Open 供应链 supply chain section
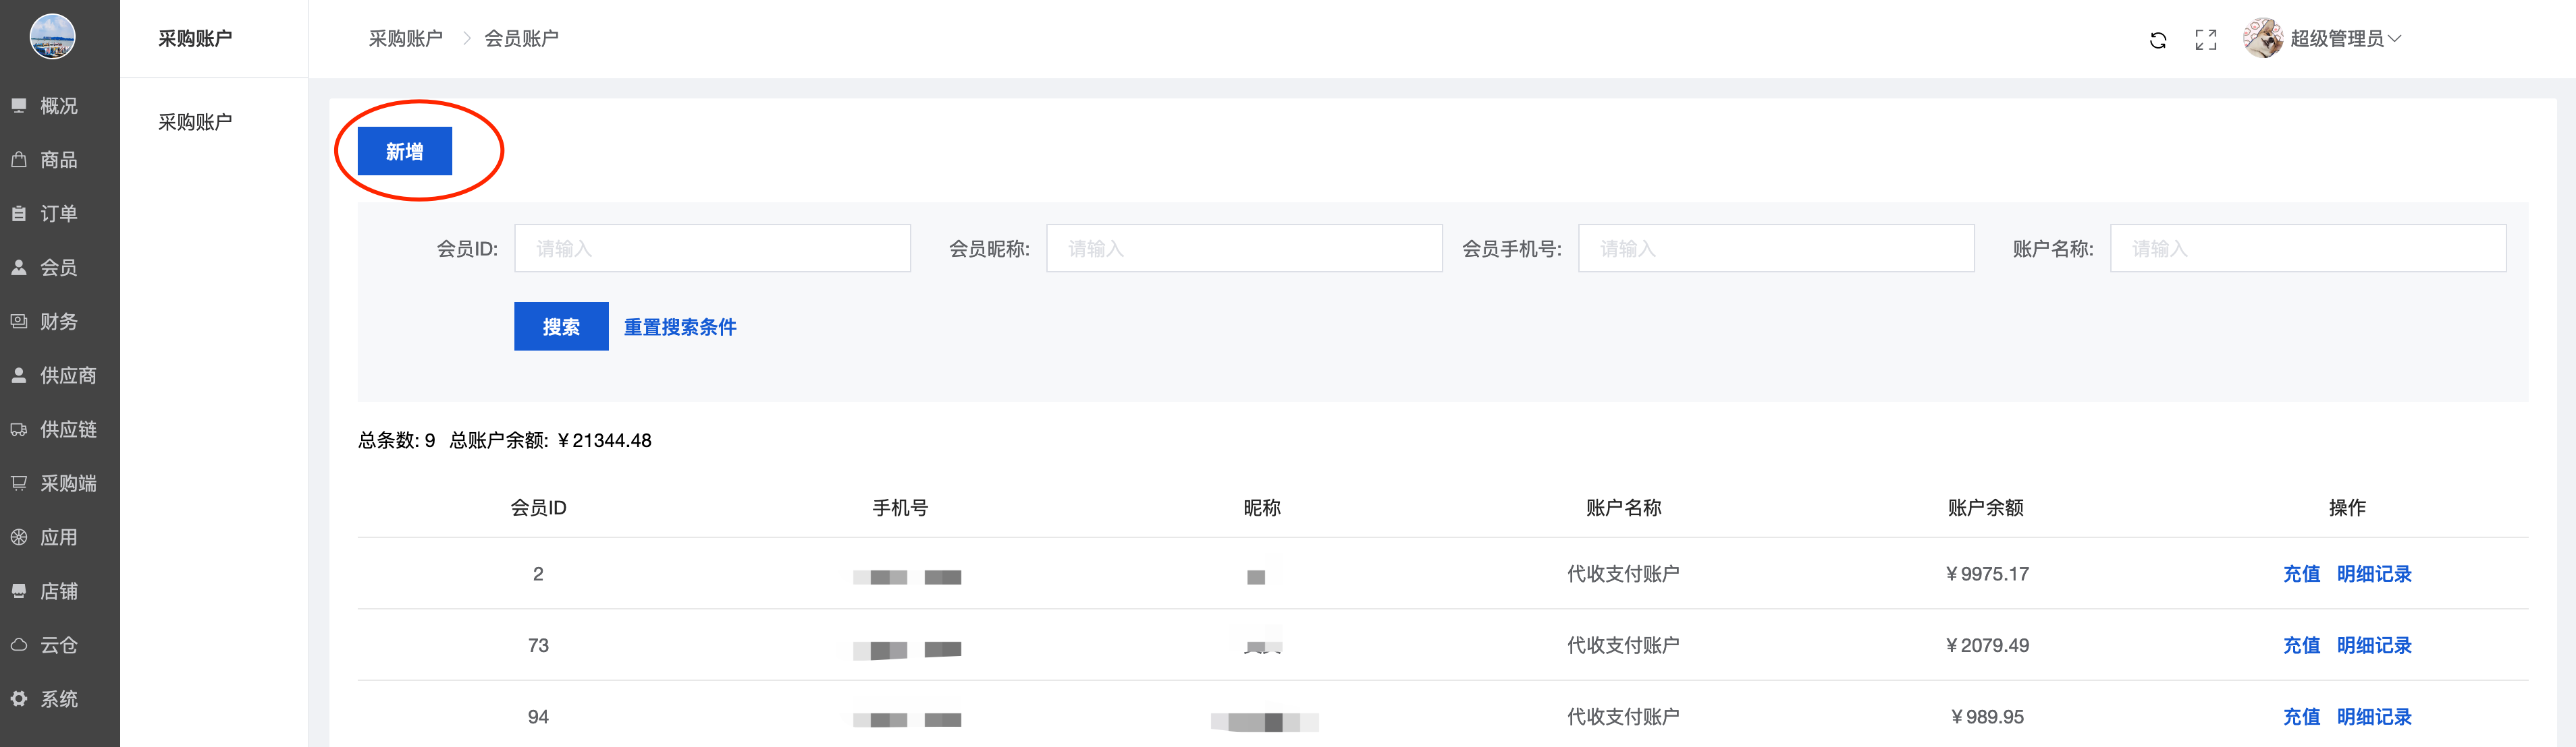 click(67, 429)
